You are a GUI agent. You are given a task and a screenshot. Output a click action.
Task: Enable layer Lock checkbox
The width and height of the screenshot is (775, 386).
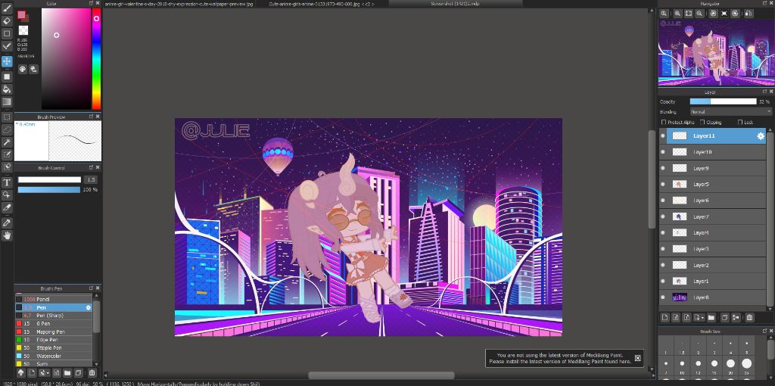pyautogui.click(x=740, y=122)
